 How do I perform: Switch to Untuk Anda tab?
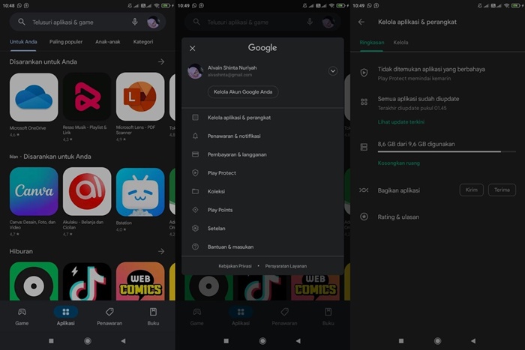click(x=23, y=42)
